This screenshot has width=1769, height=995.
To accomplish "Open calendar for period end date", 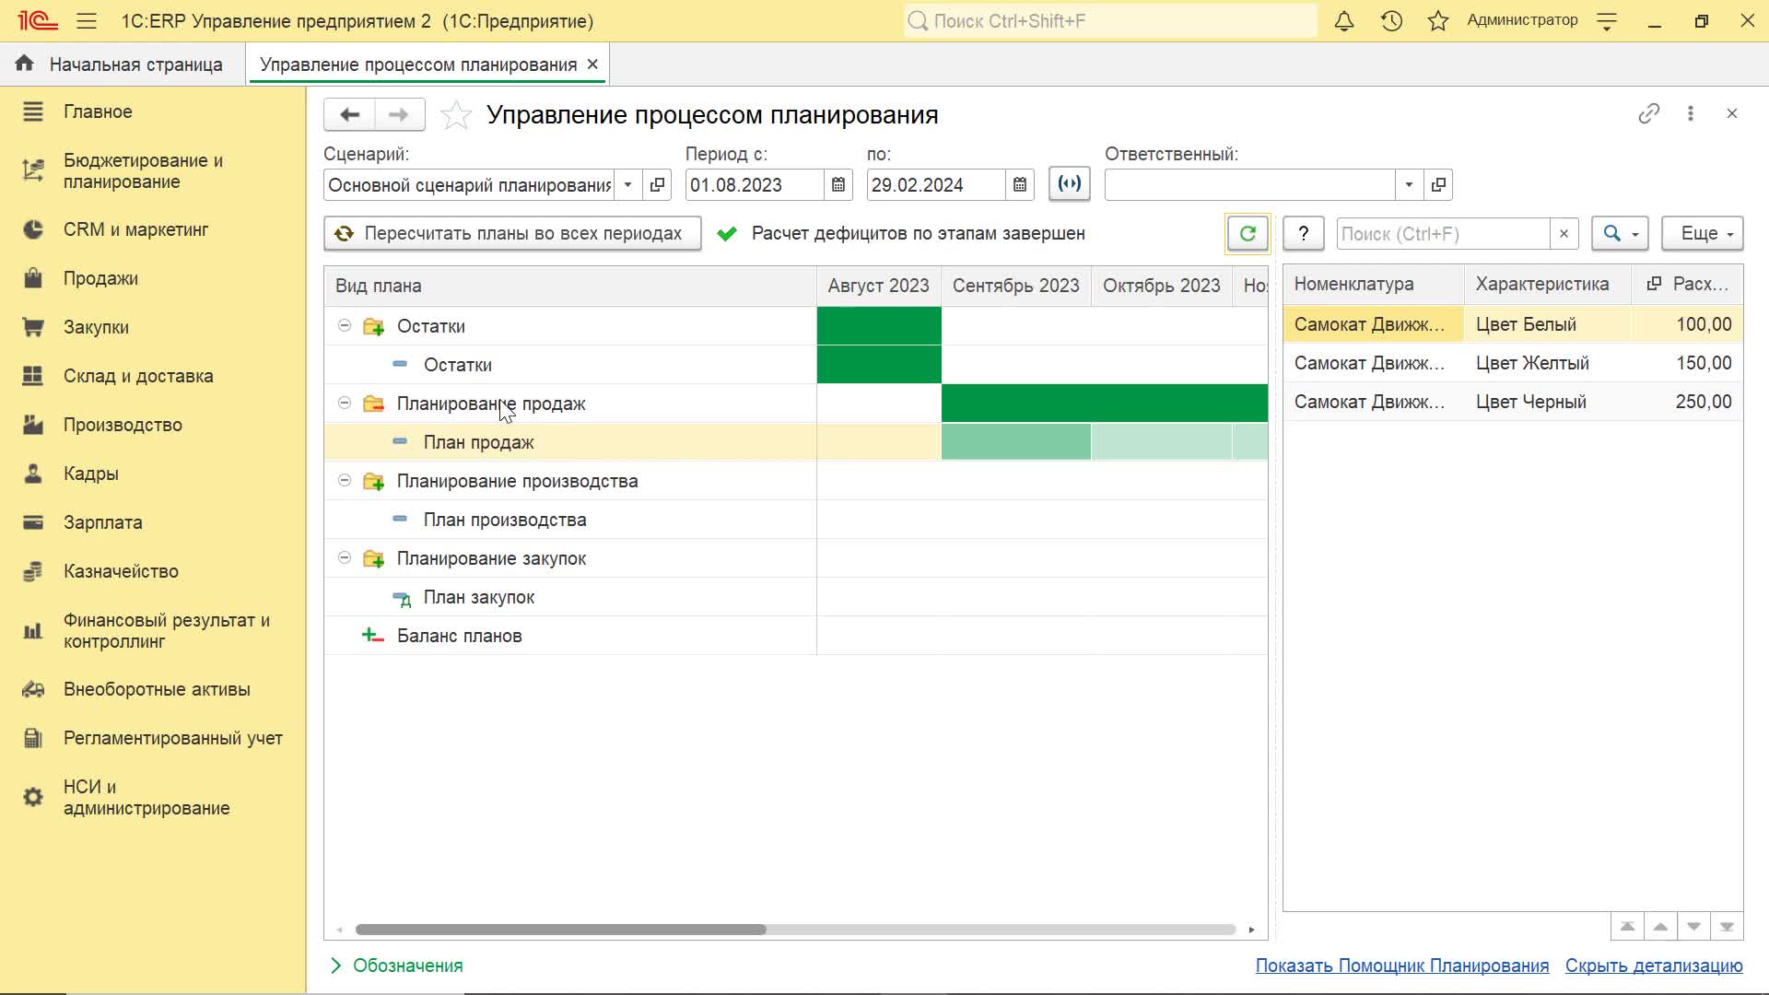I will click(1019, 185).
